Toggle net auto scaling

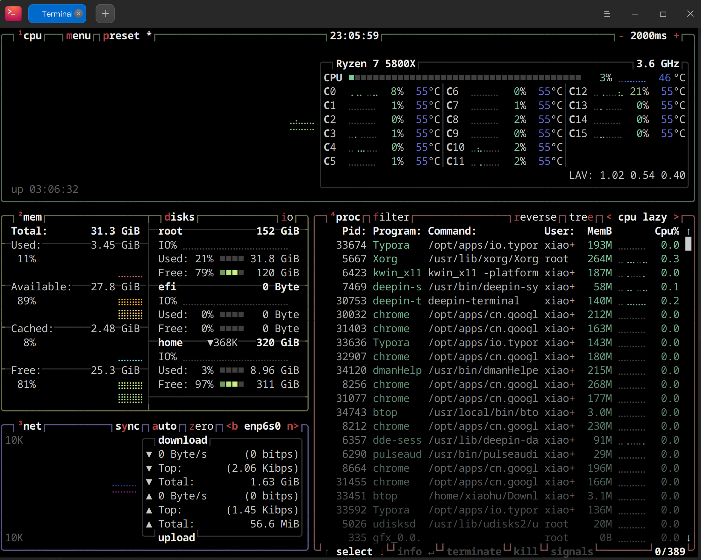164,426
